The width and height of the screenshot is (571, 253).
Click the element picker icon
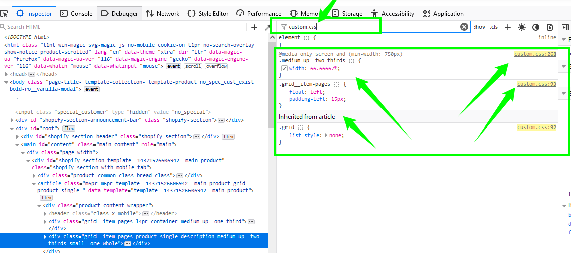[x=4, y=14]
